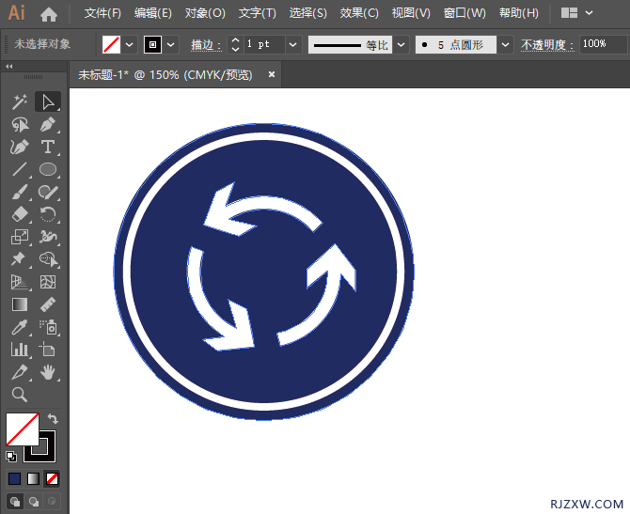Screen dimensions: 630x514
Task: Open the 效果(C) menu
Action: pos(358,14)
